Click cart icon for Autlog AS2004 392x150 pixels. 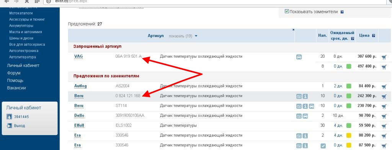pos(384,87)
